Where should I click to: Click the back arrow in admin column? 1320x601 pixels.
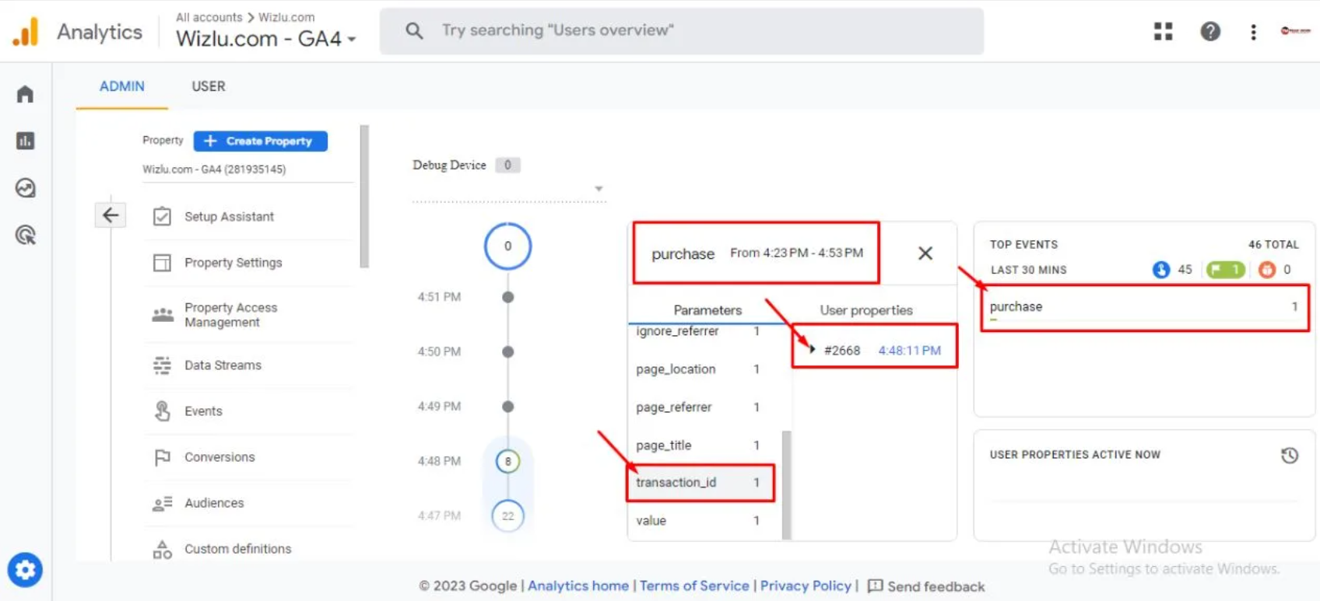click(x=111, y=215)
